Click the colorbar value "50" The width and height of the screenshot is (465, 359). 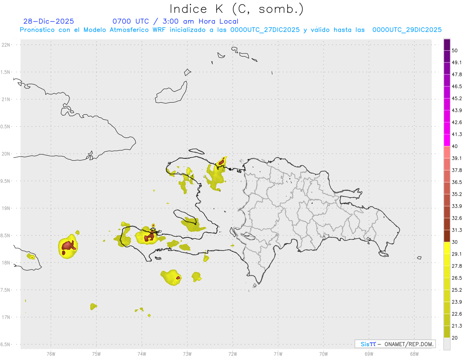[455, 50]
